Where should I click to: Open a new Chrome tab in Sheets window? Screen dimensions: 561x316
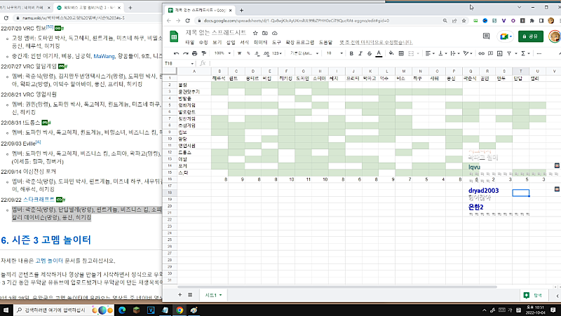(241, 11)
